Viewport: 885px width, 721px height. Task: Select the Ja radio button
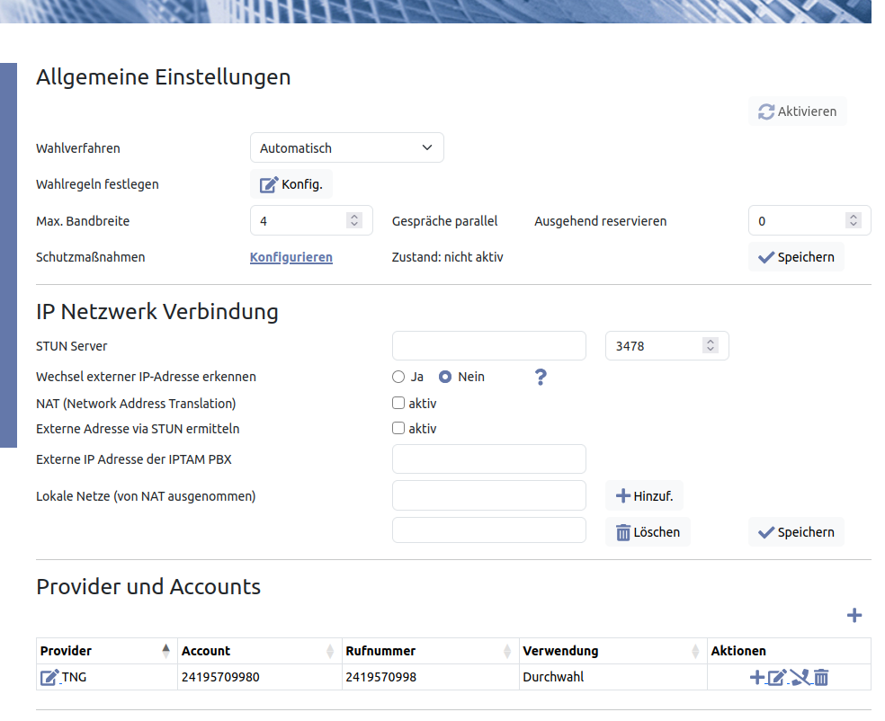point(398,377)
